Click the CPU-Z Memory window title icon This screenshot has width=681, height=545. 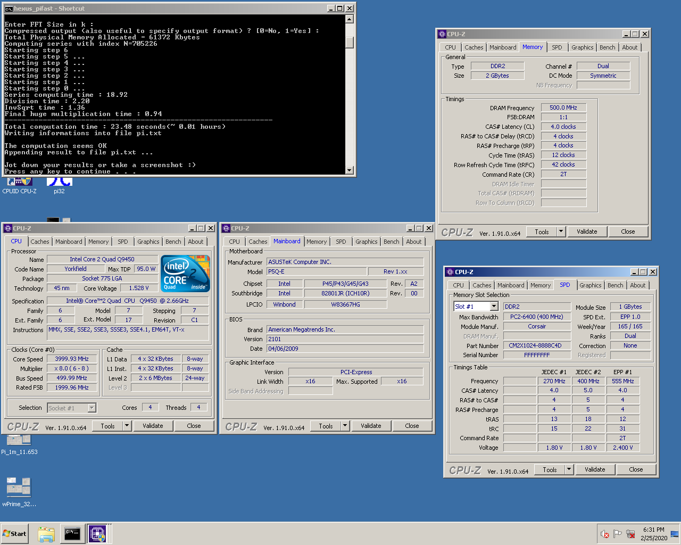point(442,34)
